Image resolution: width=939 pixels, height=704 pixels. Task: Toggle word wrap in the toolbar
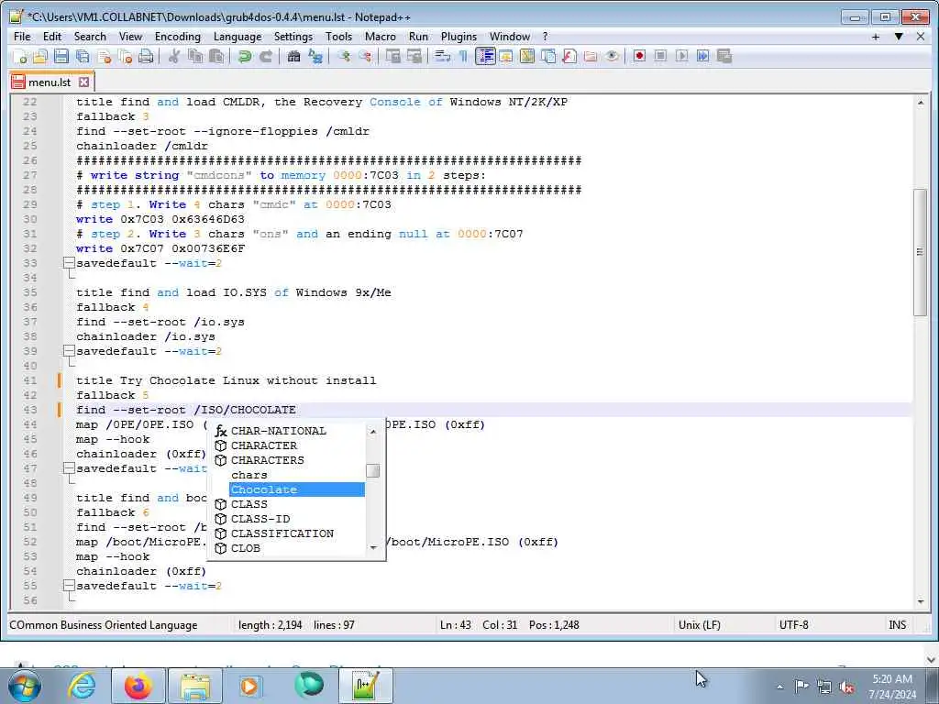pos(443,56)
